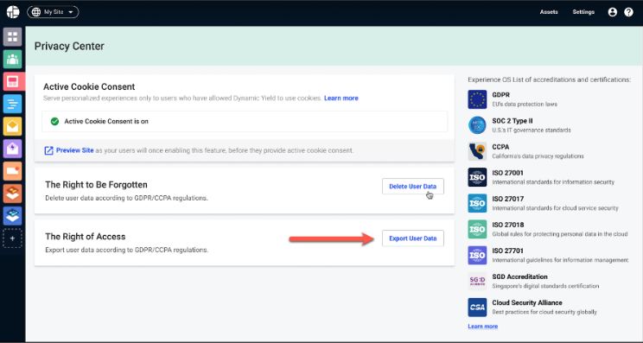Open the yellow email envelope sidebar icon
The width and height of the screenshot is (643, 343).
(12, 126)
